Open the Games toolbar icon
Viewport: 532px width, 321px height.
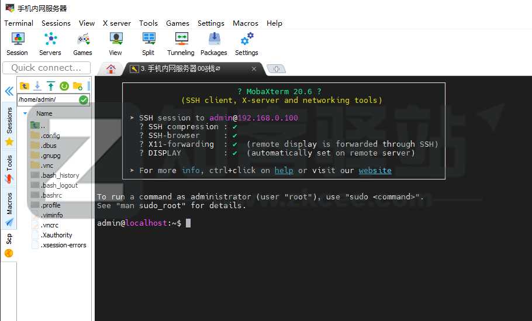pyautogui.click(x=83, y=44)
